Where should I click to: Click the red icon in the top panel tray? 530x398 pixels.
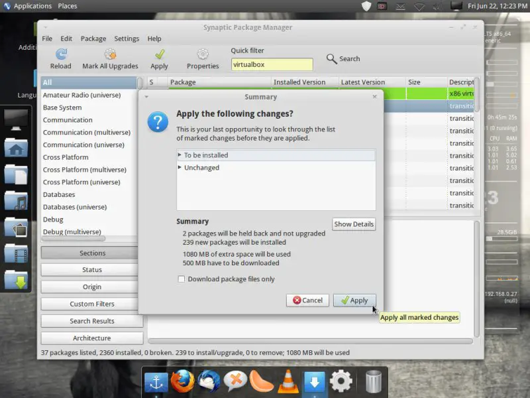pos(382,6)
